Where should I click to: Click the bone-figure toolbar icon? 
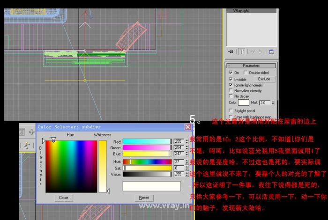(27, 145)
